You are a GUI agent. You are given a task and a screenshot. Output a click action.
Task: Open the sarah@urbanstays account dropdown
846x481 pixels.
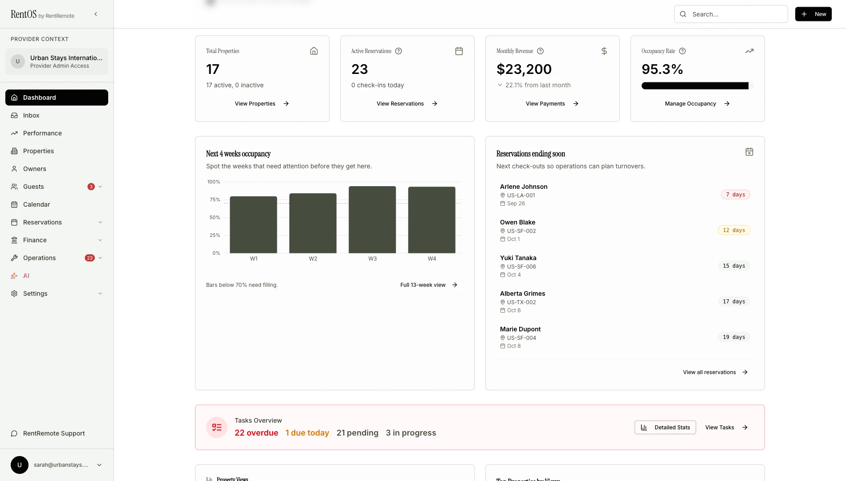[x=57, y=465]
